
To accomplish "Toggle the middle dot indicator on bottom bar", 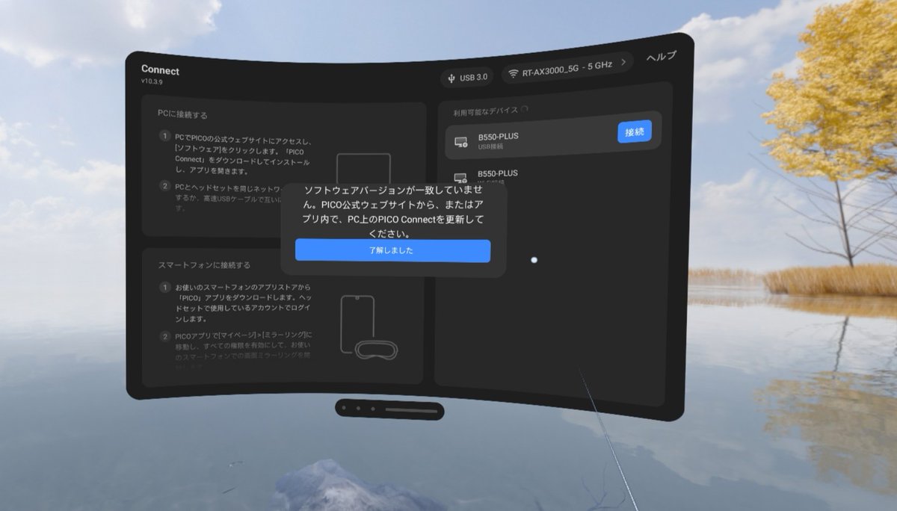I will [358, 408].
